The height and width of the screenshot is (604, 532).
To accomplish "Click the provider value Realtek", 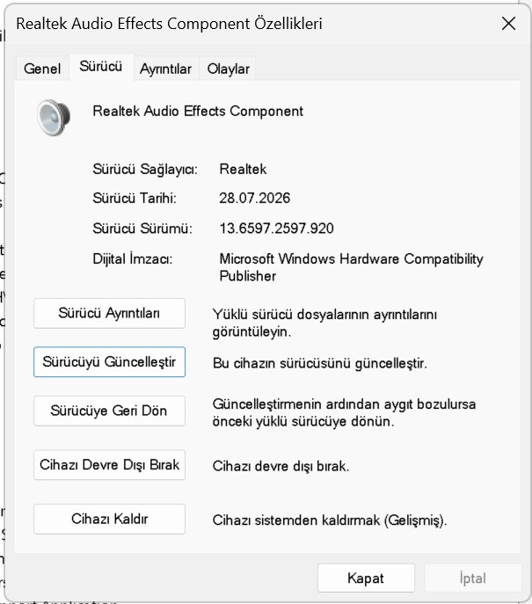I will click(x=243, y=169).
